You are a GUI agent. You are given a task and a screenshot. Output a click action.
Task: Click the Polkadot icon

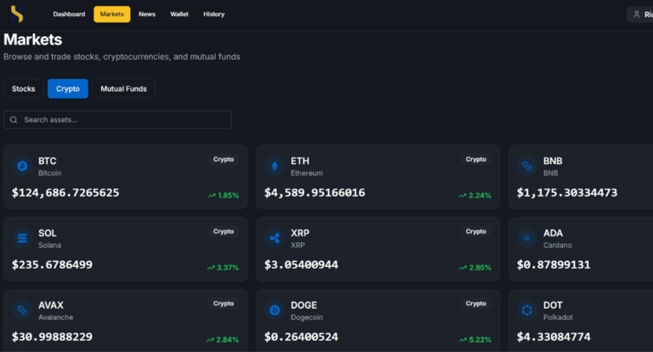(x=527, y=310)
